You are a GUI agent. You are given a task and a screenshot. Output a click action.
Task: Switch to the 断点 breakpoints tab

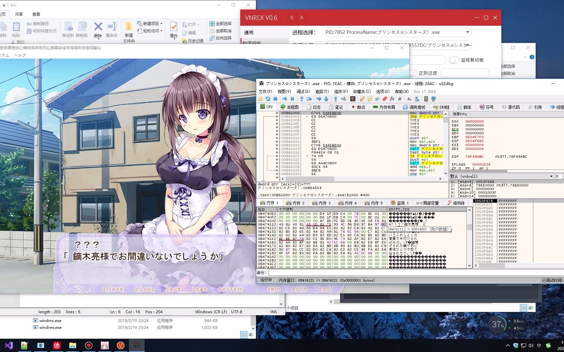(358, 107)
